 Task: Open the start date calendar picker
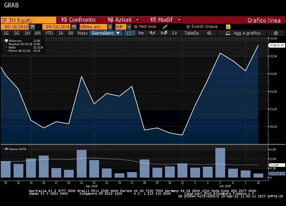pos(32,27)
